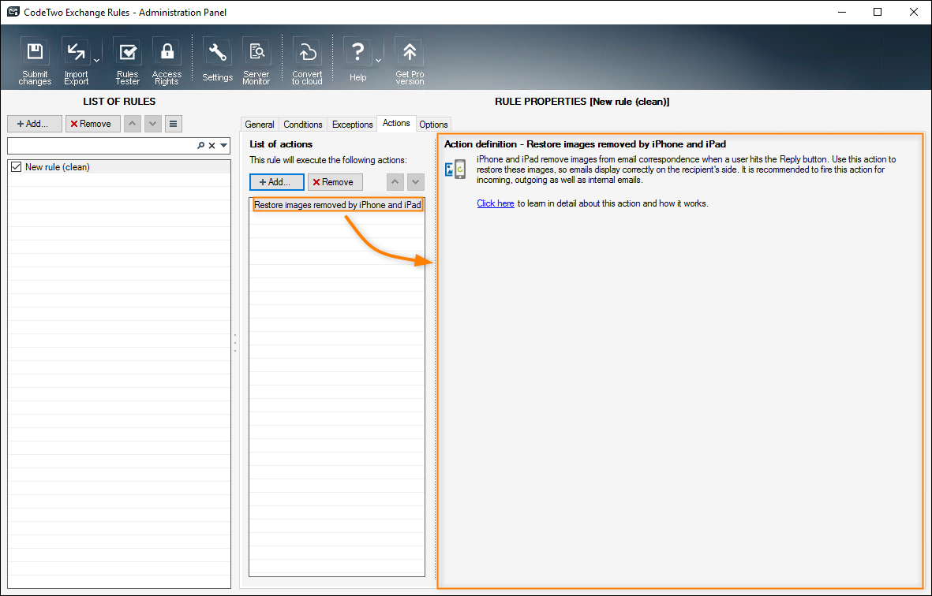Click the search magnifier icon
This screenshot has height=596, width=932.
[201, 145]
